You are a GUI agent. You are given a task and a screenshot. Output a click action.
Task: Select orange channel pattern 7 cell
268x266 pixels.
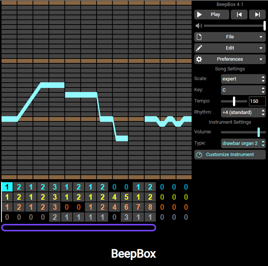tap(138, 207)
